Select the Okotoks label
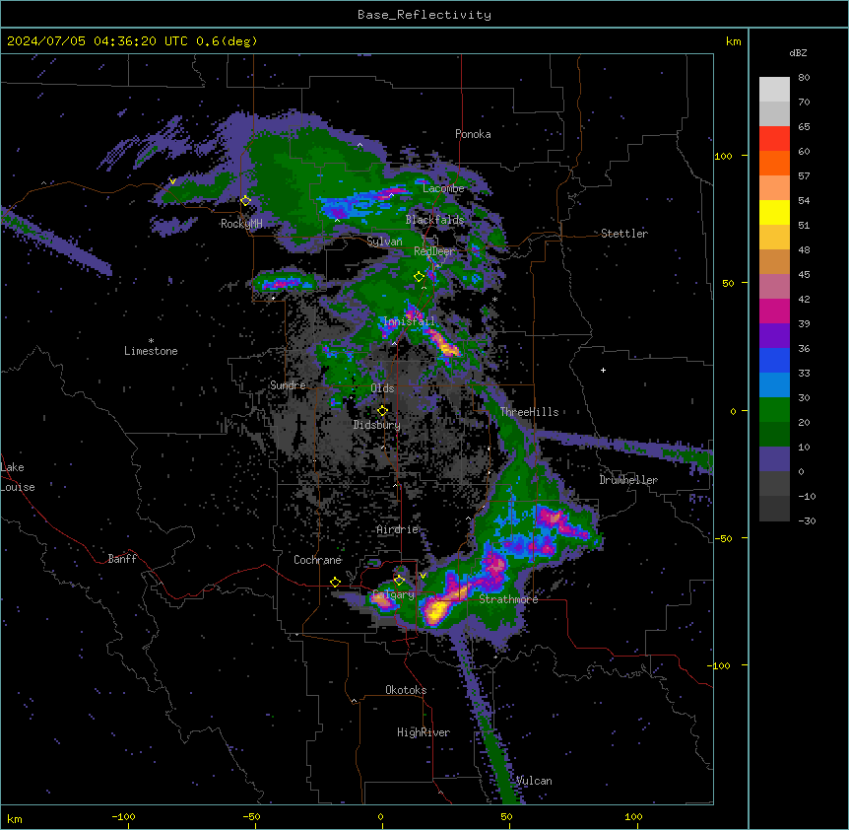849x830 pixels. [406, 690]
